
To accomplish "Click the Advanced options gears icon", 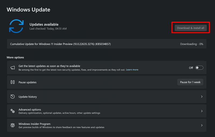I will [13, 111].
